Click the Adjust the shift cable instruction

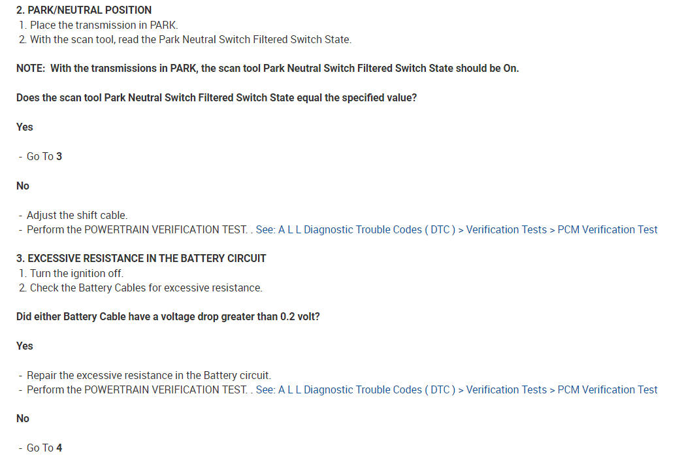click(77, 216)
